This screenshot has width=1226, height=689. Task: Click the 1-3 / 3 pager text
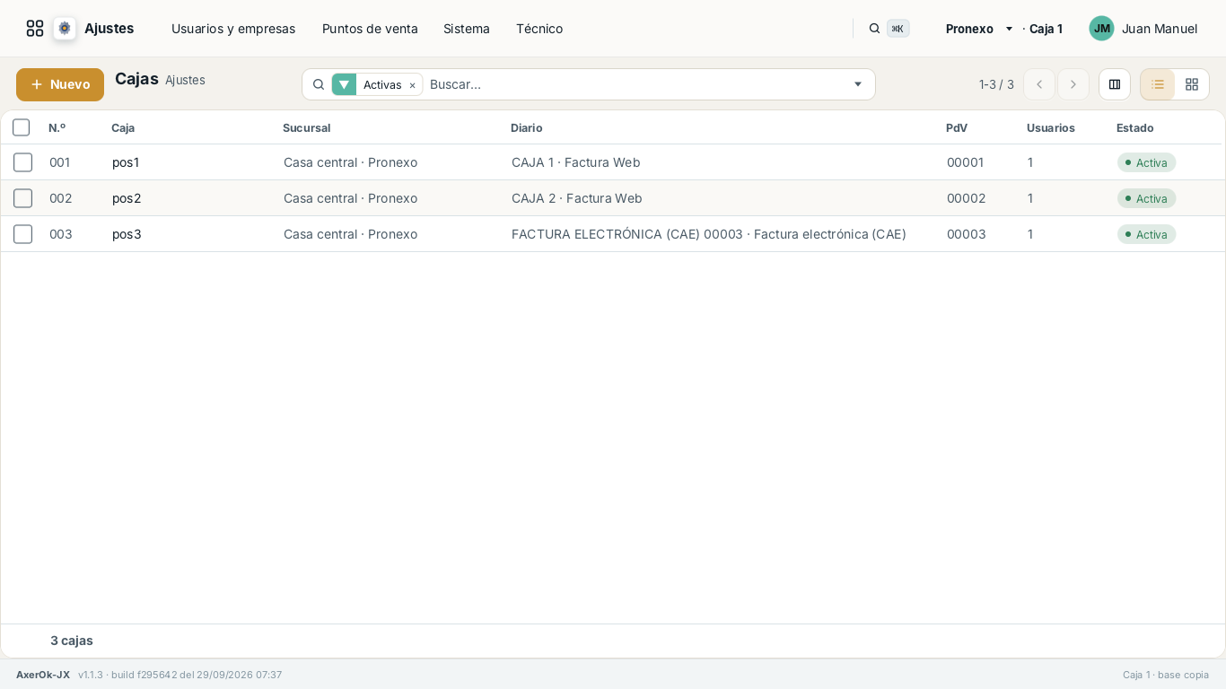pos(996,84)
